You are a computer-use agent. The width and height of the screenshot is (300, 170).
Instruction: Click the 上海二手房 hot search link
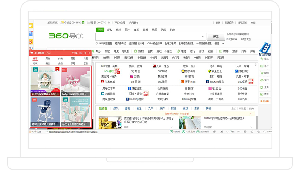point(170,44)
